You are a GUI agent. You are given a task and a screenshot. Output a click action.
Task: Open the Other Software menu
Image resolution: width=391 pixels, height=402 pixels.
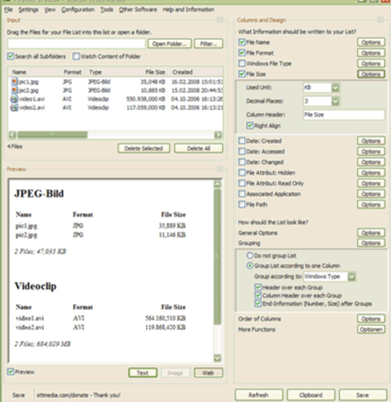click(138, 9)
